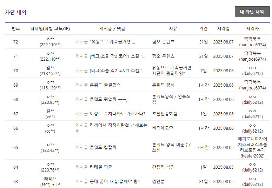Click nickname with IP (115.139**)

pos(50,85)
